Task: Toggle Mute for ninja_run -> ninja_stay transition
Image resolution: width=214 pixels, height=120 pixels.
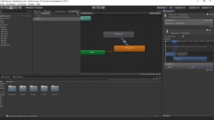Action: tap(209, 24)
